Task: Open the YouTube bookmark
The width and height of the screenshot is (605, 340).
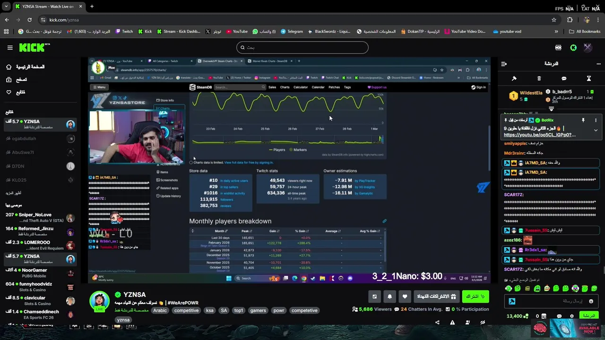Action: pos(237,32)
